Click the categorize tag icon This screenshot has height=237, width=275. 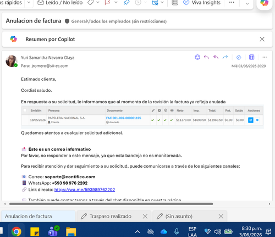point(91,3)
